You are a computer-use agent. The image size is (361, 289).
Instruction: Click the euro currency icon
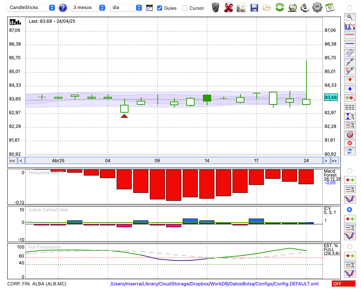[x=305, y=8]
